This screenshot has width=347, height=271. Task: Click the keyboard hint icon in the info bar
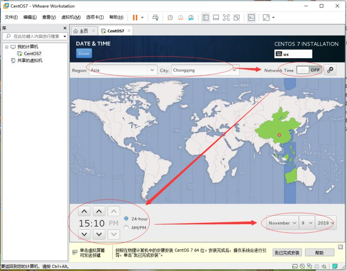pos(75,252)
